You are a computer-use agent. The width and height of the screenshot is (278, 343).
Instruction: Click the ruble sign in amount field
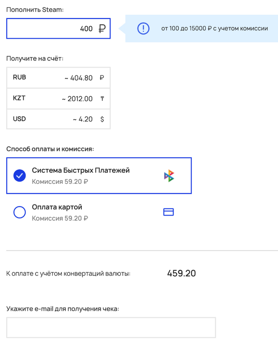102,29
